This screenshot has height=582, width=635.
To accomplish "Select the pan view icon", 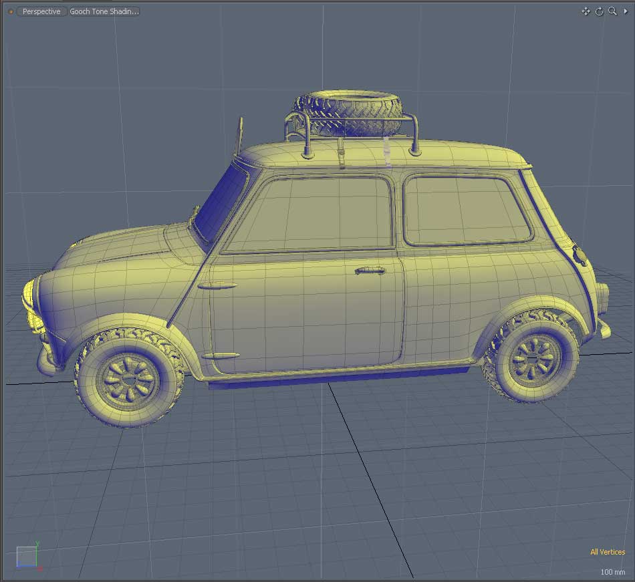I will coord(586,11).
